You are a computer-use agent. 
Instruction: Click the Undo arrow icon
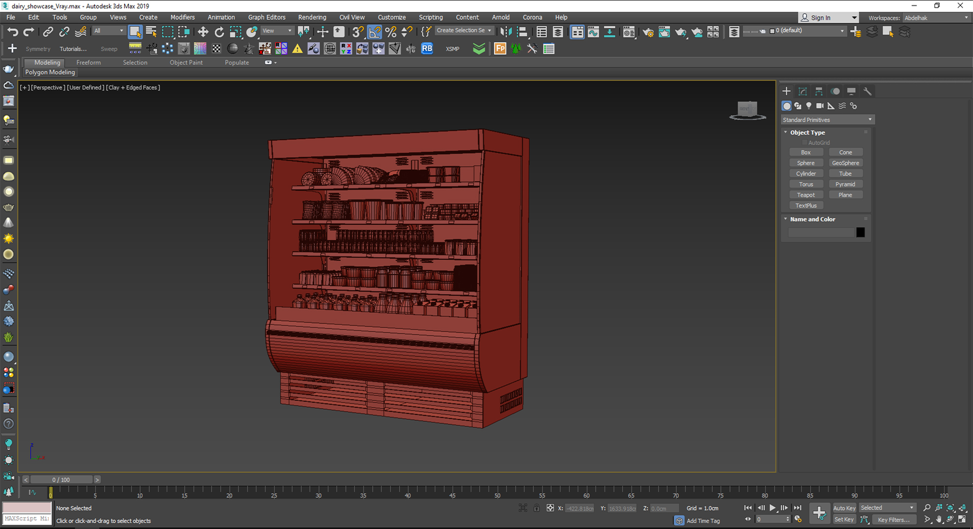coord(13,32)
